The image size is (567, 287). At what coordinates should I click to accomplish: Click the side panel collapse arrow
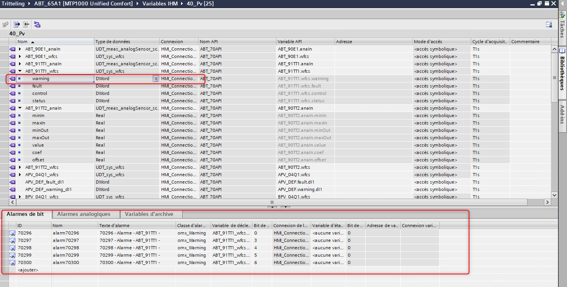(x=562, y=3)
